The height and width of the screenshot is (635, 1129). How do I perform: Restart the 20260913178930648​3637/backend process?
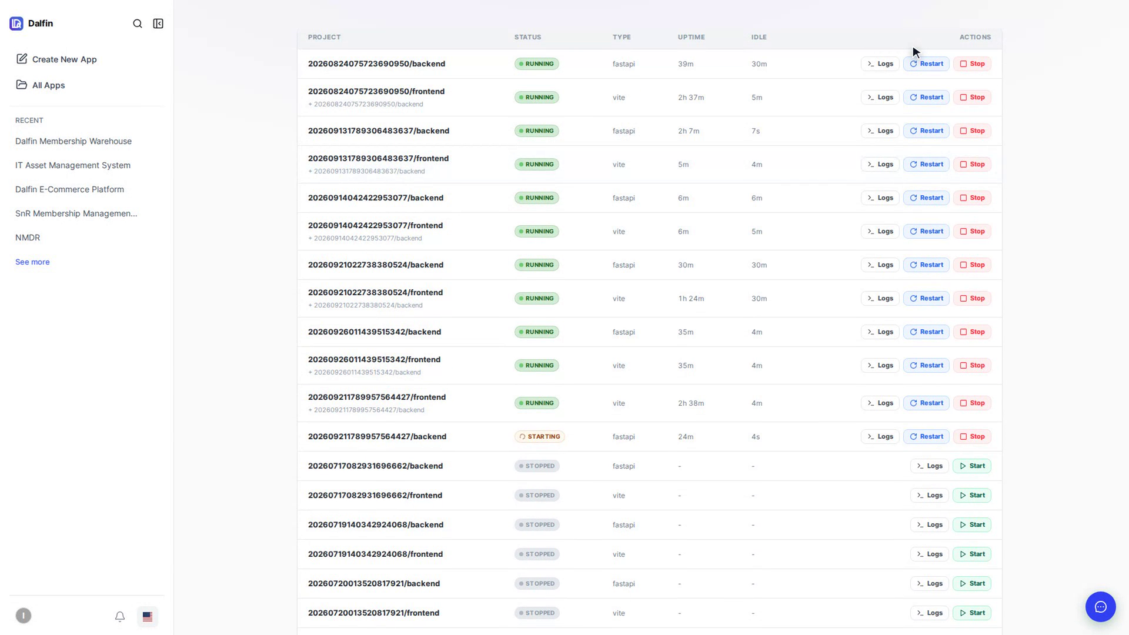pos(926,131)
